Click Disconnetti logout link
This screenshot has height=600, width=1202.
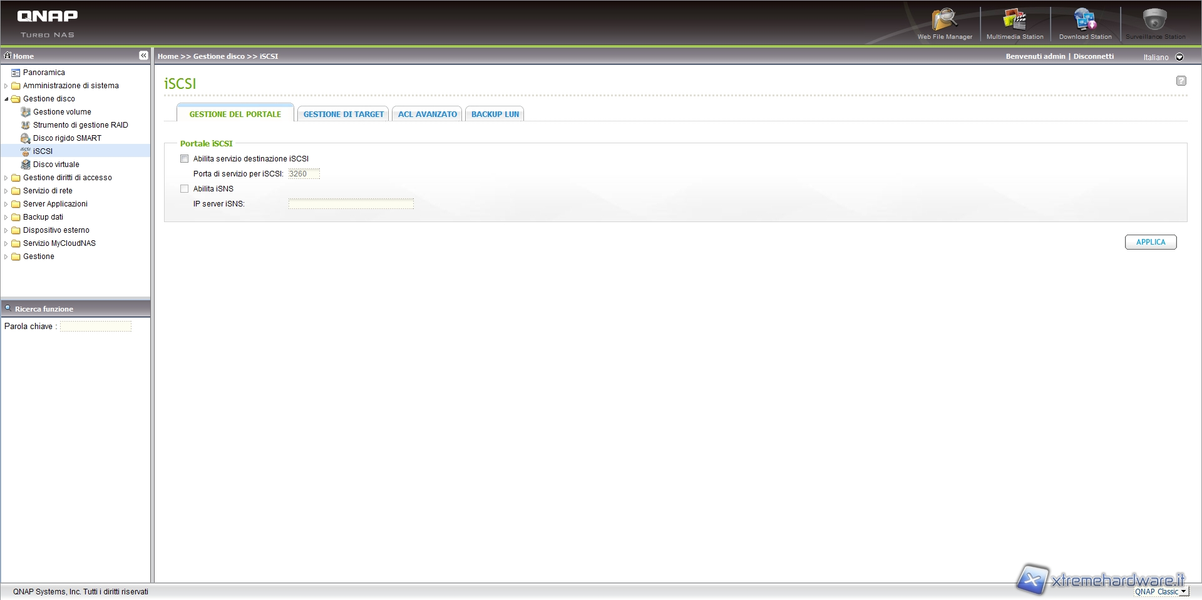point(1093,56)
